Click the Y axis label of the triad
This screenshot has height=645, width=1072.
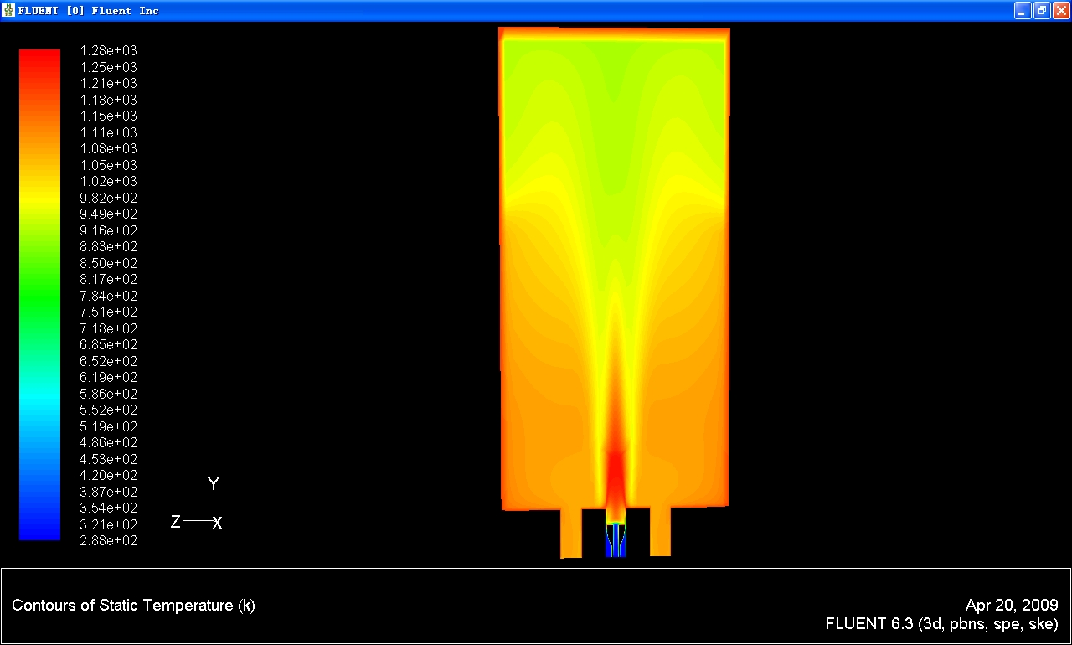[x=214, y=483]
